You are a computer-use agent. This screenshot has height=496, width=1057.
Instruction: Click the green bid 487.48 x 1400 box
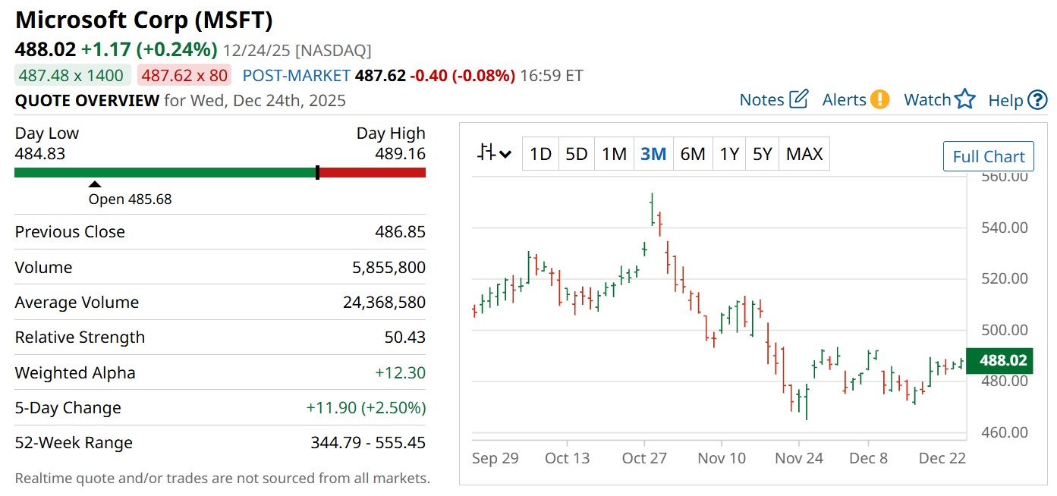point(71,75)
